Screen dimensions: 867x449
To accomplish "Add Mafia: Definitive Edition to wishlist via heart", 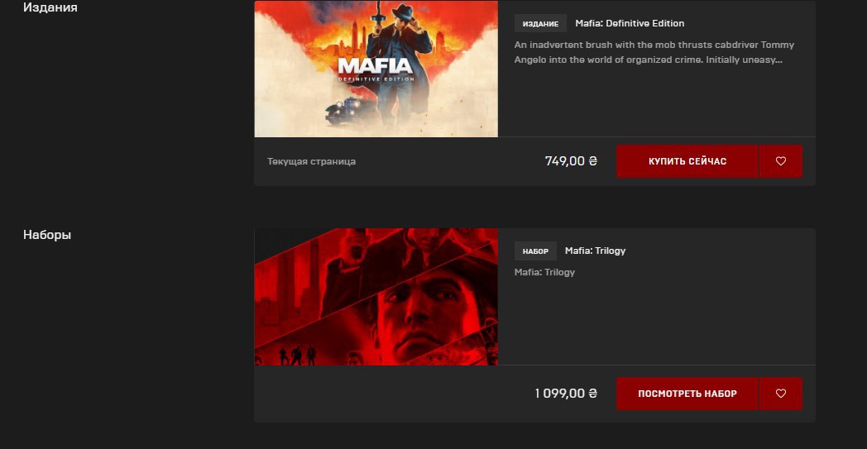I will (780, 161).
